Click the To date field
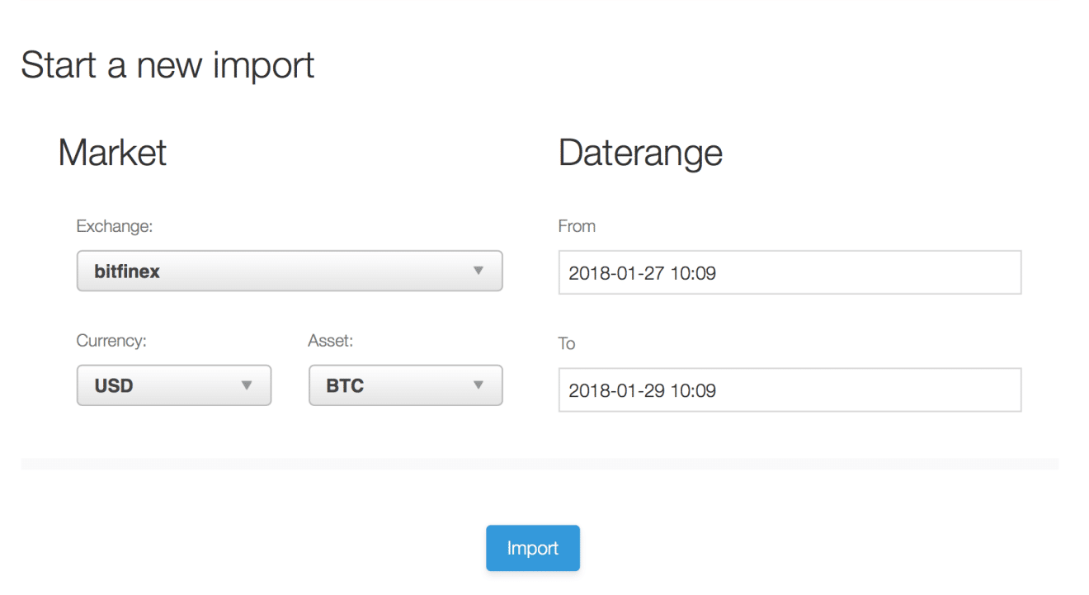The height and width of the screenshot is (595, 1089). tap(790, 390)
